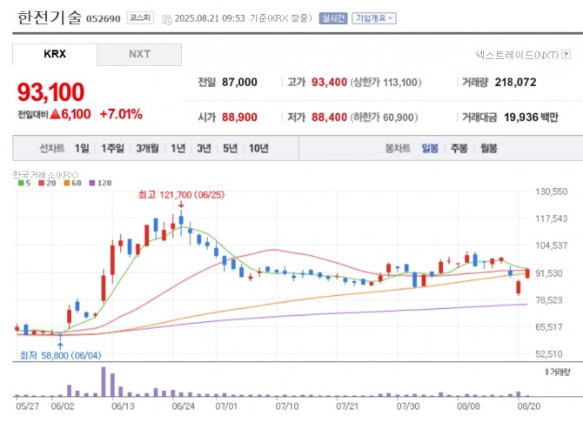Screen dimensions: 583x423
Task: Switch candle chart to 주봉
Action: pyautogui.click(x=459, y=148)
